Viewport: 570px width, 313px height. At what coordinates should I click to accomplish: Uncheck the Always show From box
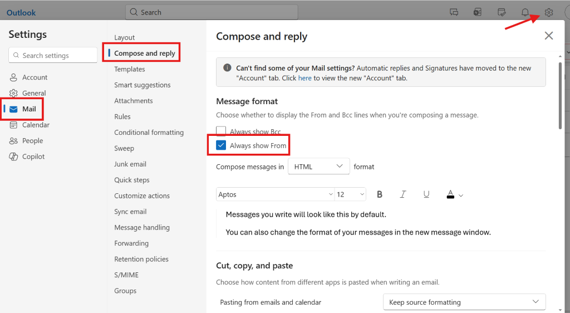(221, 145)
